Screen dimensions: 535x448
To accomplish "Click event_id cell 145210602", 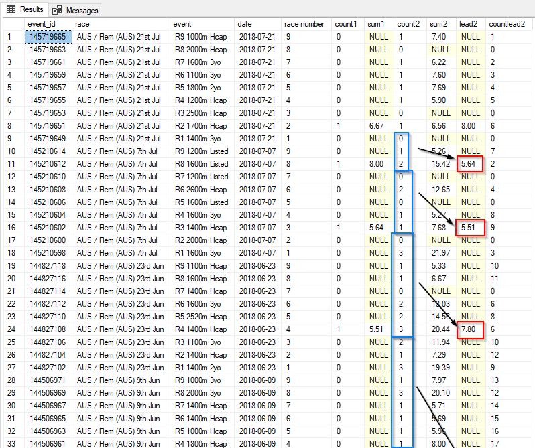I will click(x=48, y=228).
